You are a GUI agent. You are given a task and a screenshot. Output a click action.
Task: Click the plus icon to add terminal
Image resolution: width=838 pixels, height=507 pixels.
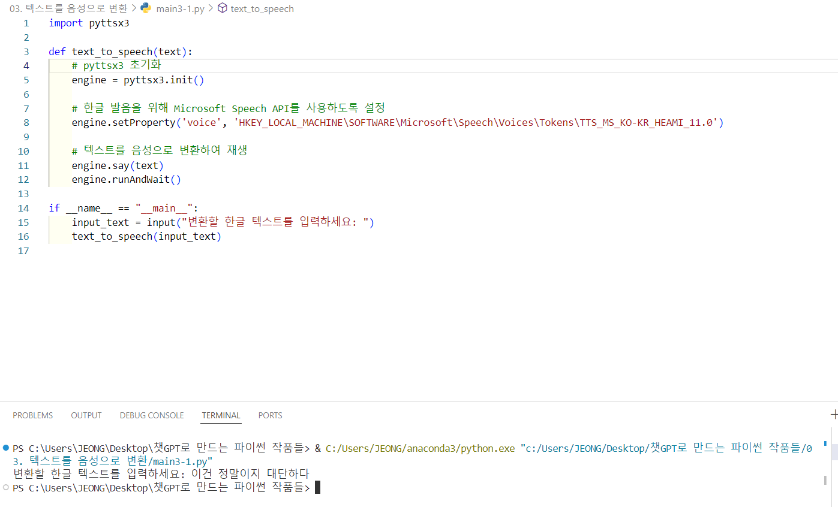pos(834,415)
